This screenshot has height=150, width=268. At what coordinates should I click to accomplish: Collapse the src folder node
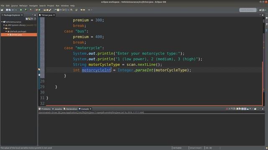pos(4,28)
